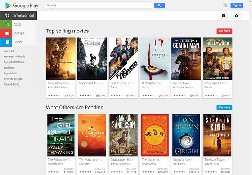
Task: Open the My wishlist link
Action: click(10, 73)
